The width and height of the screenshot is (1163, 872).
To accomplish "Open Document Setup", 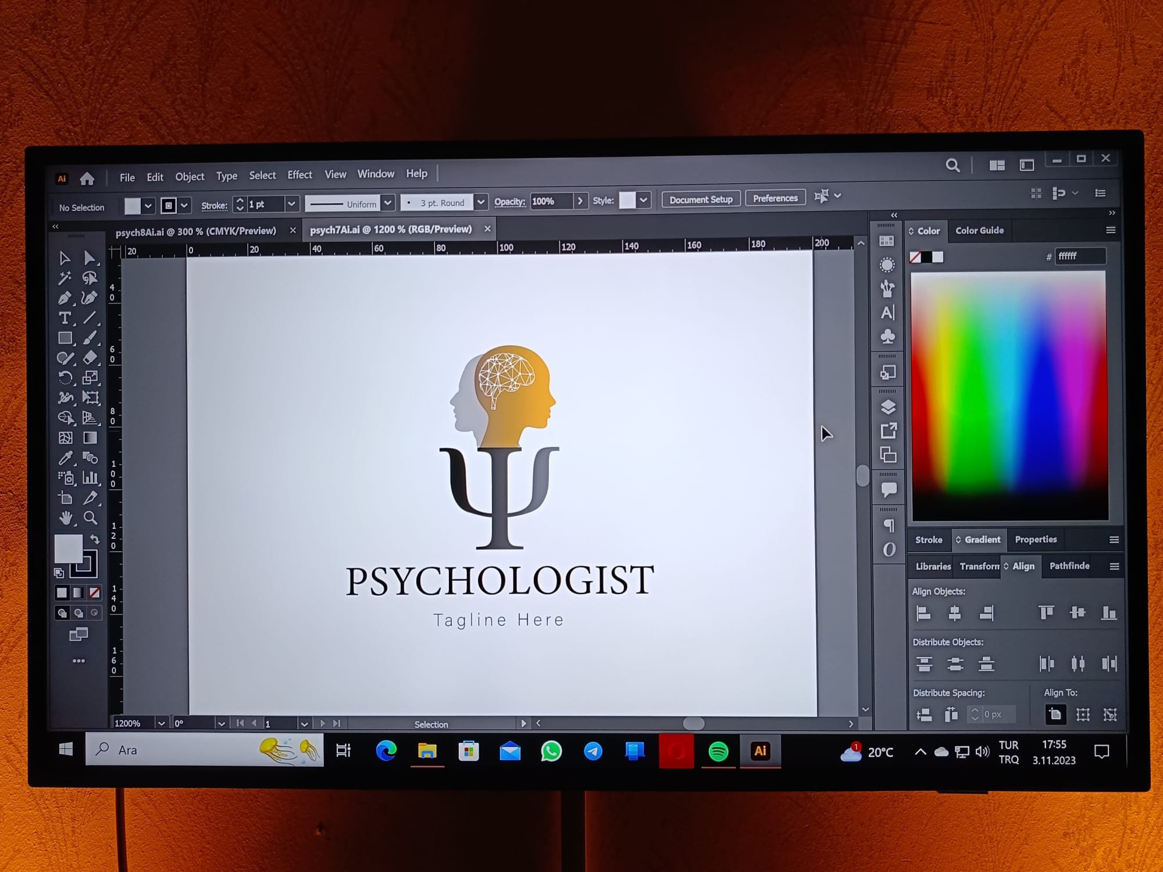I will 700,199.
